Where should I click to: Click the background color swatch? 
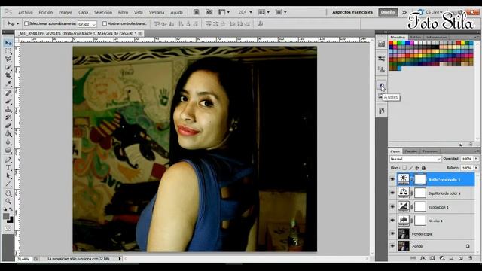11,220
